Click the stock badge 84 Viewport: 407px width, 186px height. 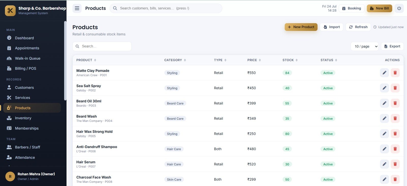(287, 73)
